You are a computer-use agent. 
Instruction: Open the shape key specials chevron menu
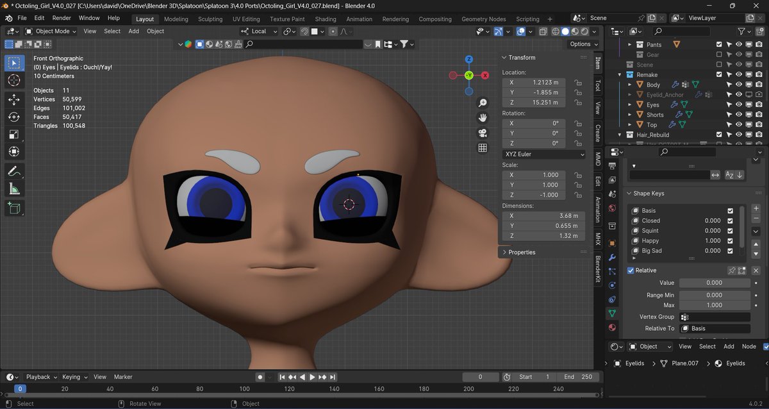[x=756, y=231]
